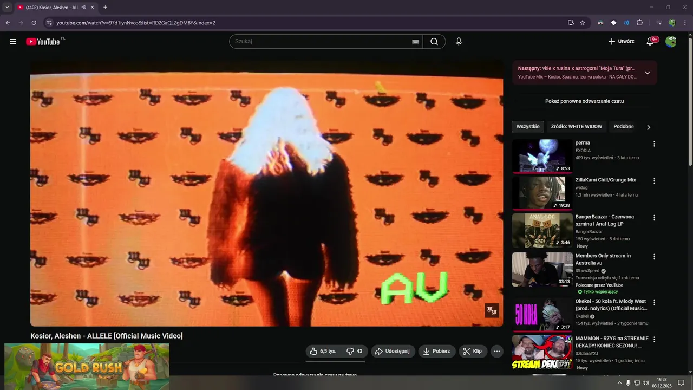Open options for BangerBaazar Czerwona szmina video
693x390 pixels.
pos(654,218)
